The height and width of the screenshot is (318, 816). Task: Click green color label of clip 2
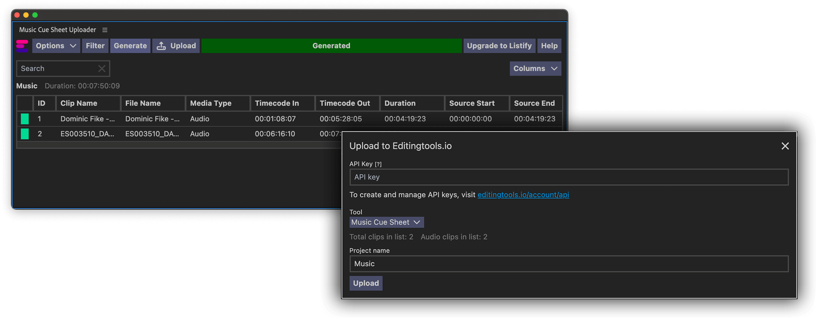[x=25, y=134]
